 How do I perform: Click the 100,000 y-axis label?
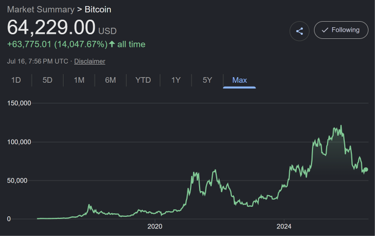(x=19, y=142)
